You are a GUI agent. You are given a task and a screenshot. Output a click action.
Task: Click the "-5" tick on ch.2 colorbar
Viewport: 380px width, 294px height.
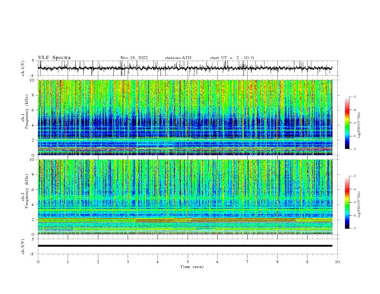pyautogui.click(x=354, y=202)
